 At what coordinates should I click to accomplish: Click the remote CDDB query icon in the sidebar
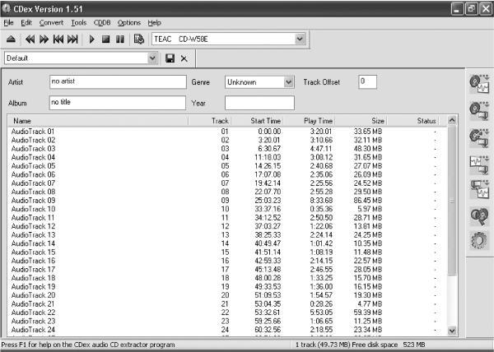(x=479, y=216)
